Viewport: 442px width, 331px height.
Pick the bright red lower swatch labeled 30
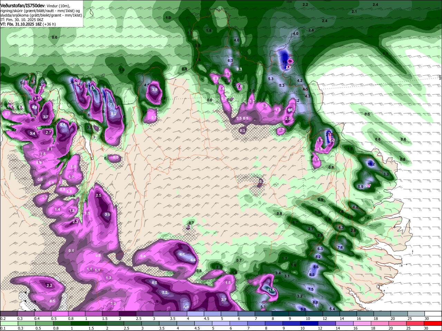[433, 323]
